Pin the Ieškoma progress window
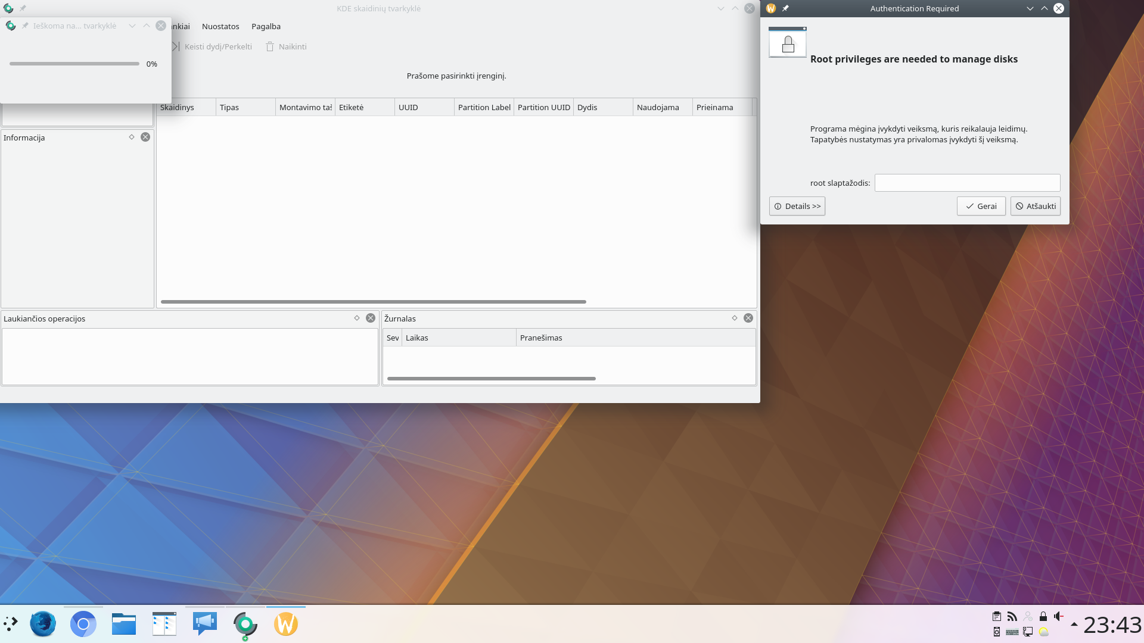 tap(25, 26)
